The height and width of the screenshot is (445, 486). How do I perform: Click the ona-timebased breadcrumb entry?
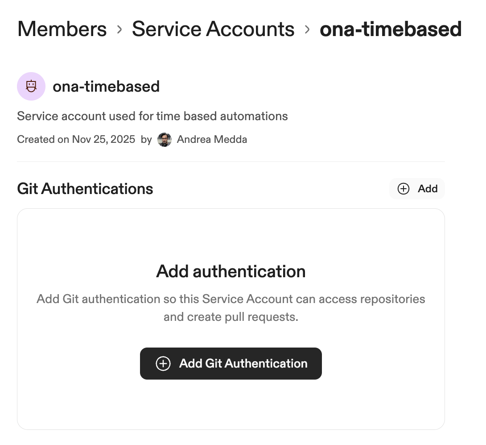(x=390, y=29)
